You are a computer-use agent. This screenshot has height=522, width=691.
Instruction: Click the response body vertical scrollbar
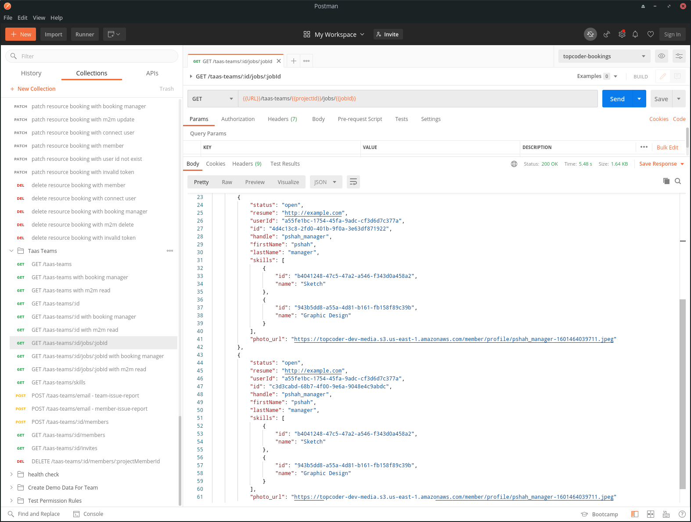tap(682, 394)
